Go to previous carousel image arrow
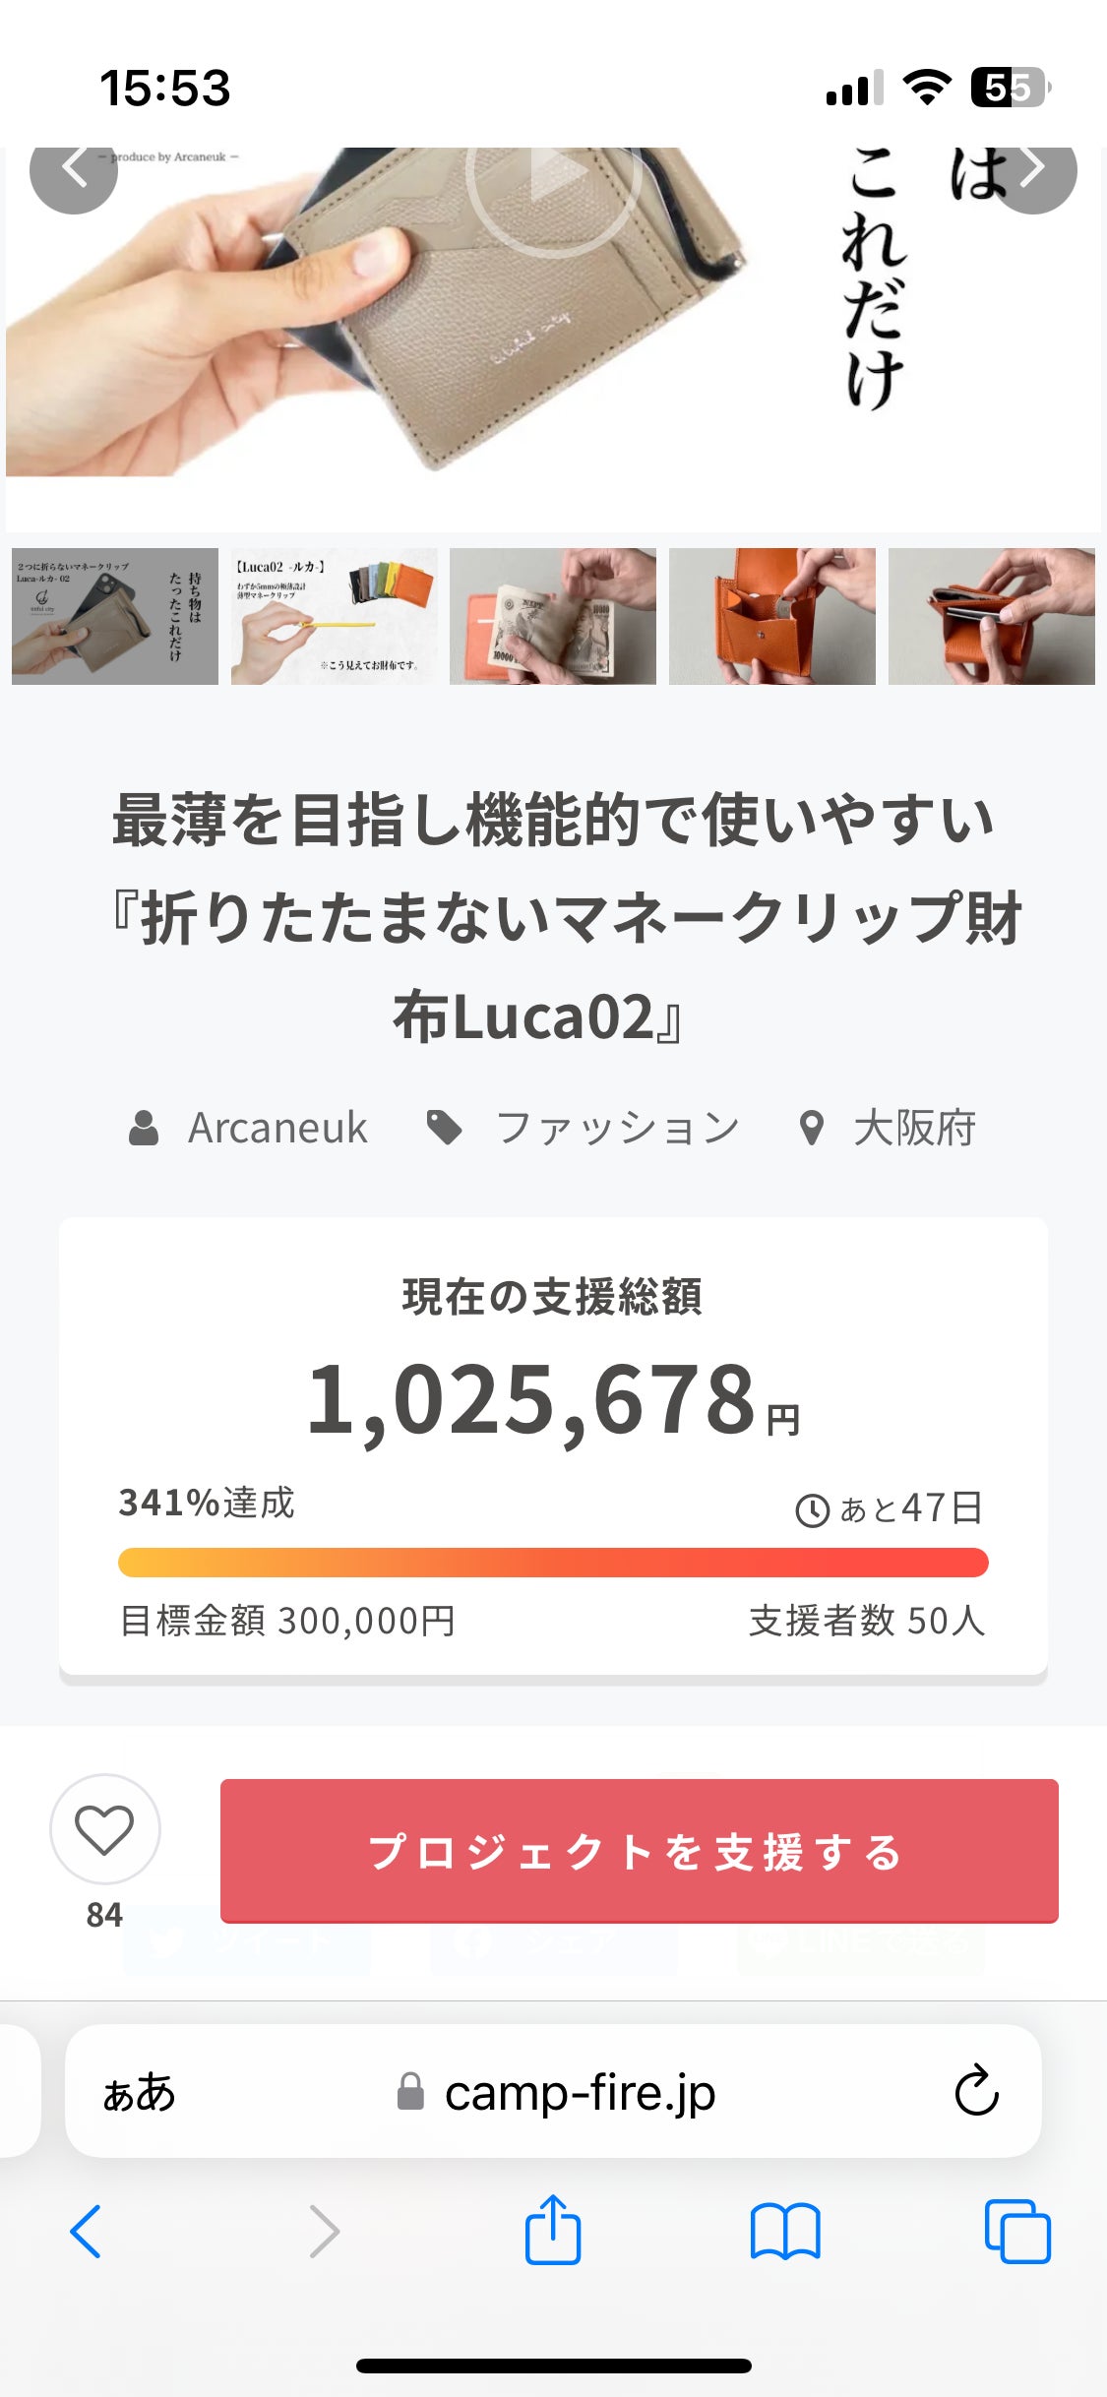The width and height of the screenshot is (1107, 2397). (x=74, y=169)
